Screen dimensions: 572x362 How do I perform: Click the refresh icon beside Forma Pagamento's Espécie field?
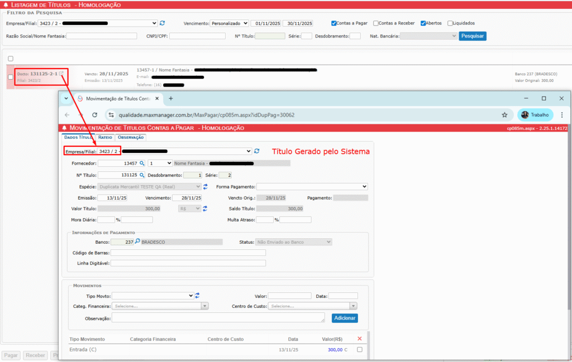click(x=206, y=186)
